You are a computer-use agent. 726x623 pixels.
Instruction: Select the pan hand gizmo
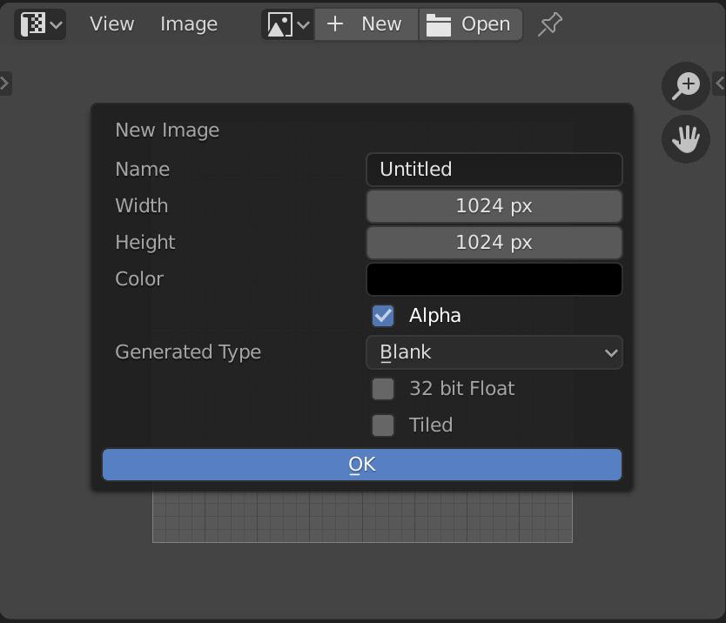pos(685,139)
